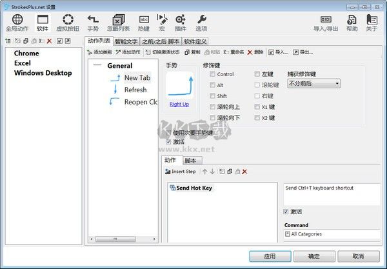Click the Send Ctrl+T keyboard shortcut description field
The height and width of the screenshot is (269, 387).
tap(332, 194)
